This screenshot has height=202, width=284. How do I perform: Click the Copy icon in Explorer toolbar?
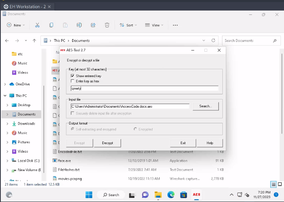point(51,25)
